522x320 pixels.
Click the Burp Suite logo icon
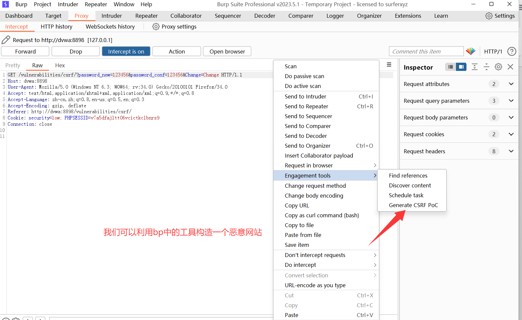pos(6,4)
